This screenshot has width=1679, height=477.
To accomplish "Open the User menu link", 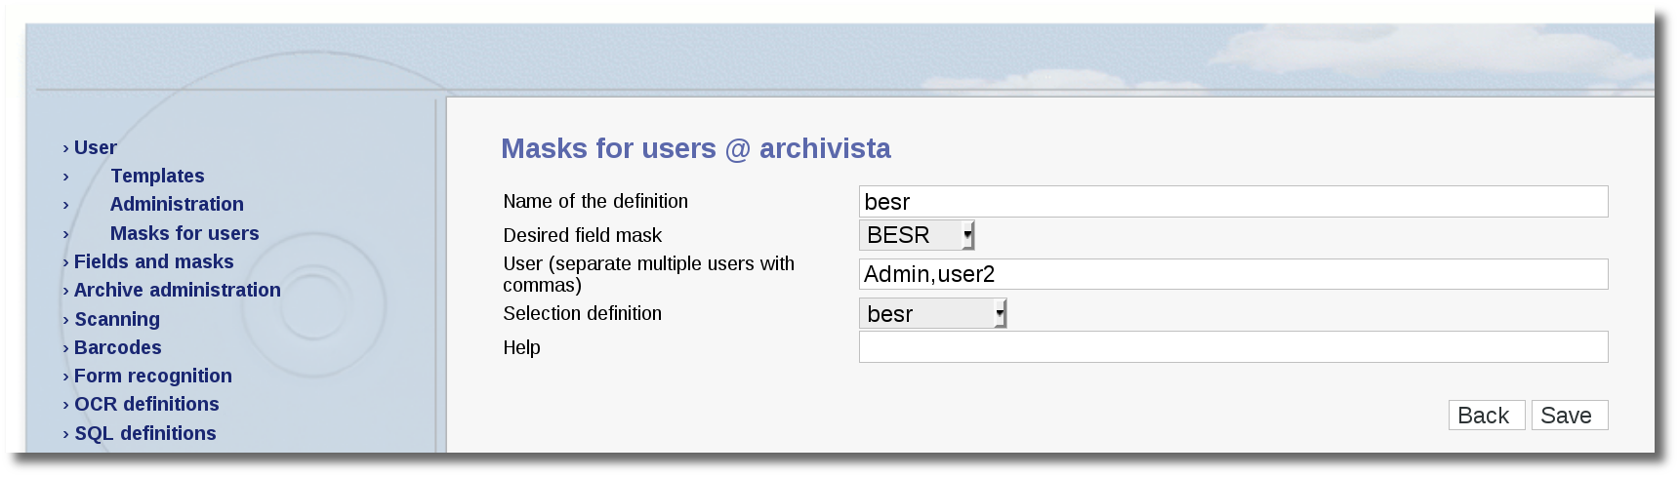I will [95, 147].
